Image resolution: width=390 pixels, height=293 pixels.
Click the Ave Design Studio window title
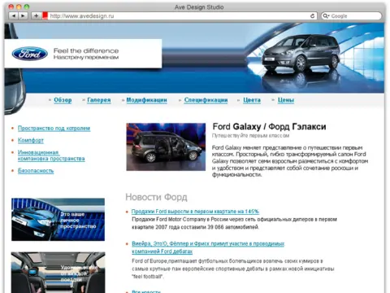point(199,7)
